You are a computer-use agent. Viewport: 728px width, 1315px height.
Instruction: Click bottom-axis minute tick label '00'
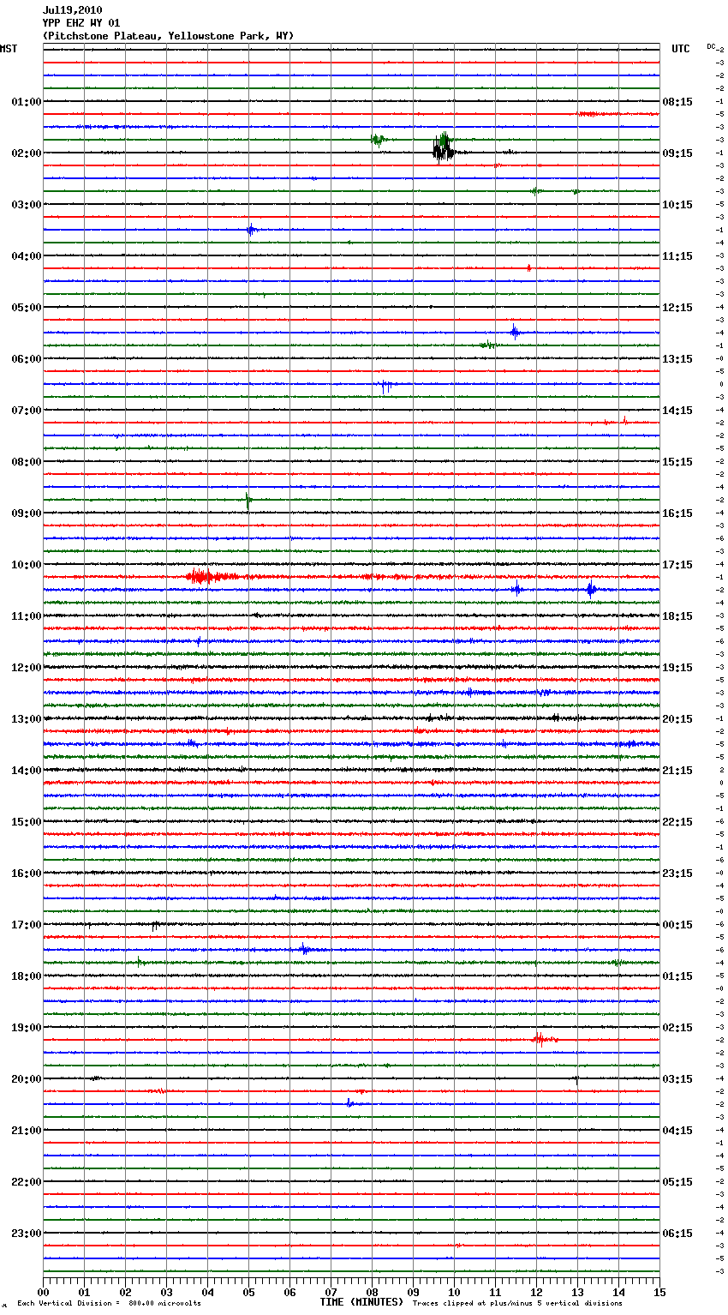tap(43, 1292)
